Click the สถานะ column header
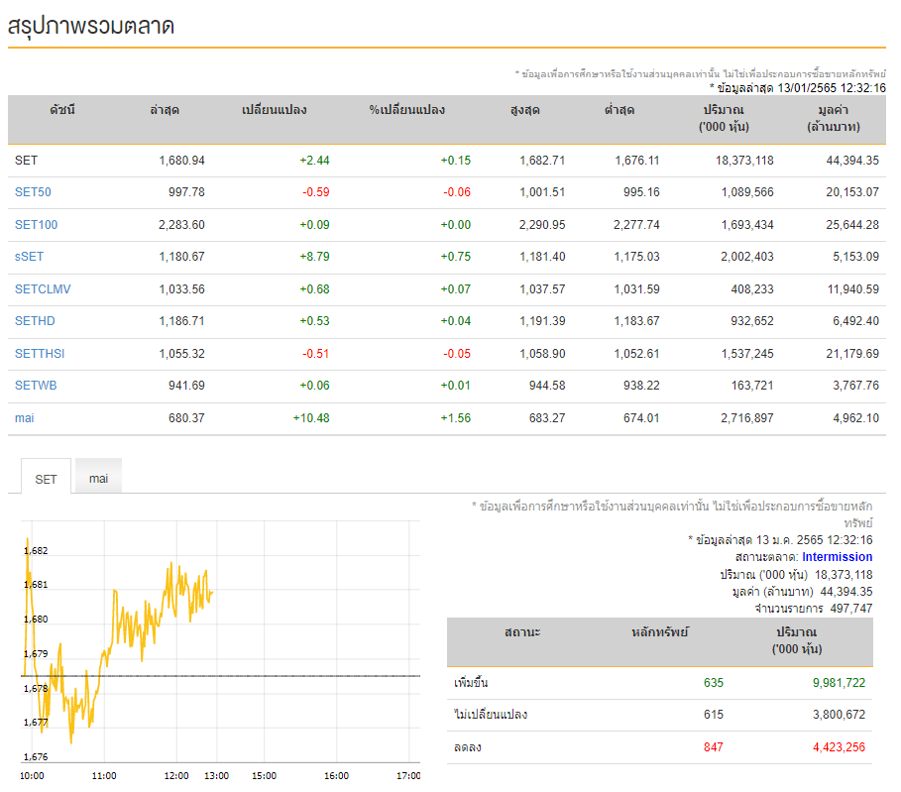This screenshot has width=901, height=792. [x=522, y=632]
